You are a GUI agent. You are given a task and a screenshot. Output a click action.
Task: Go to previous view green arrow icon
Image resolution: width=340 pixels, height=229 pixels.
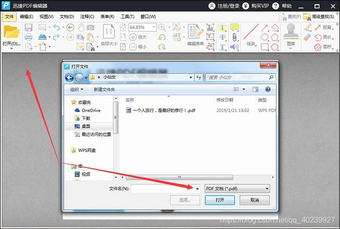[x=70, y=27]
